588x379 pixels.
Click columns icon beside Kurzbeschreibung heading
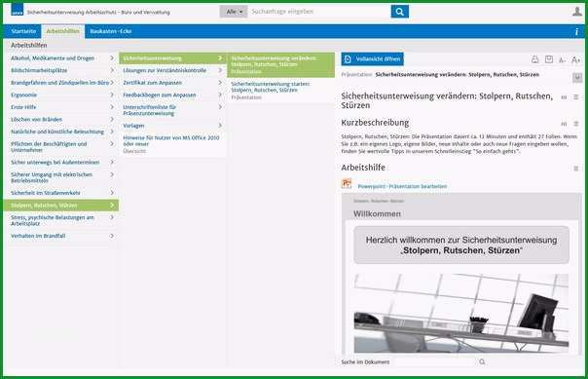click(564, 124)
